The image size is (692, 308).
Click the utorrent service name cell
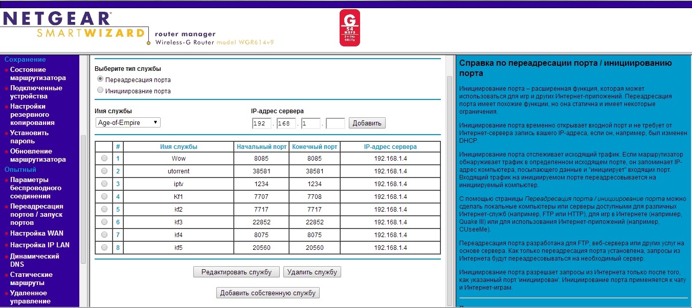pyautogui.click(x=178, y=171)
